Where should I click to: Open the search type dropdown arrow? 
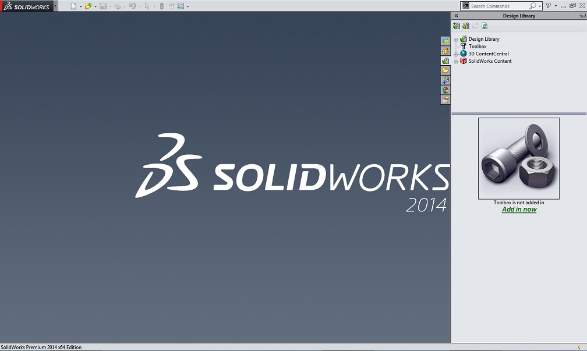point(539,6)
